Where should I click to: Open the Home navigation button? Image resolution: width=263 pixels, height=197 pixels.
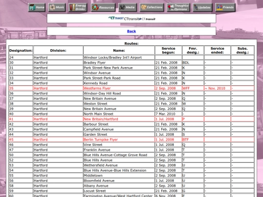click(x=37, y=7)
